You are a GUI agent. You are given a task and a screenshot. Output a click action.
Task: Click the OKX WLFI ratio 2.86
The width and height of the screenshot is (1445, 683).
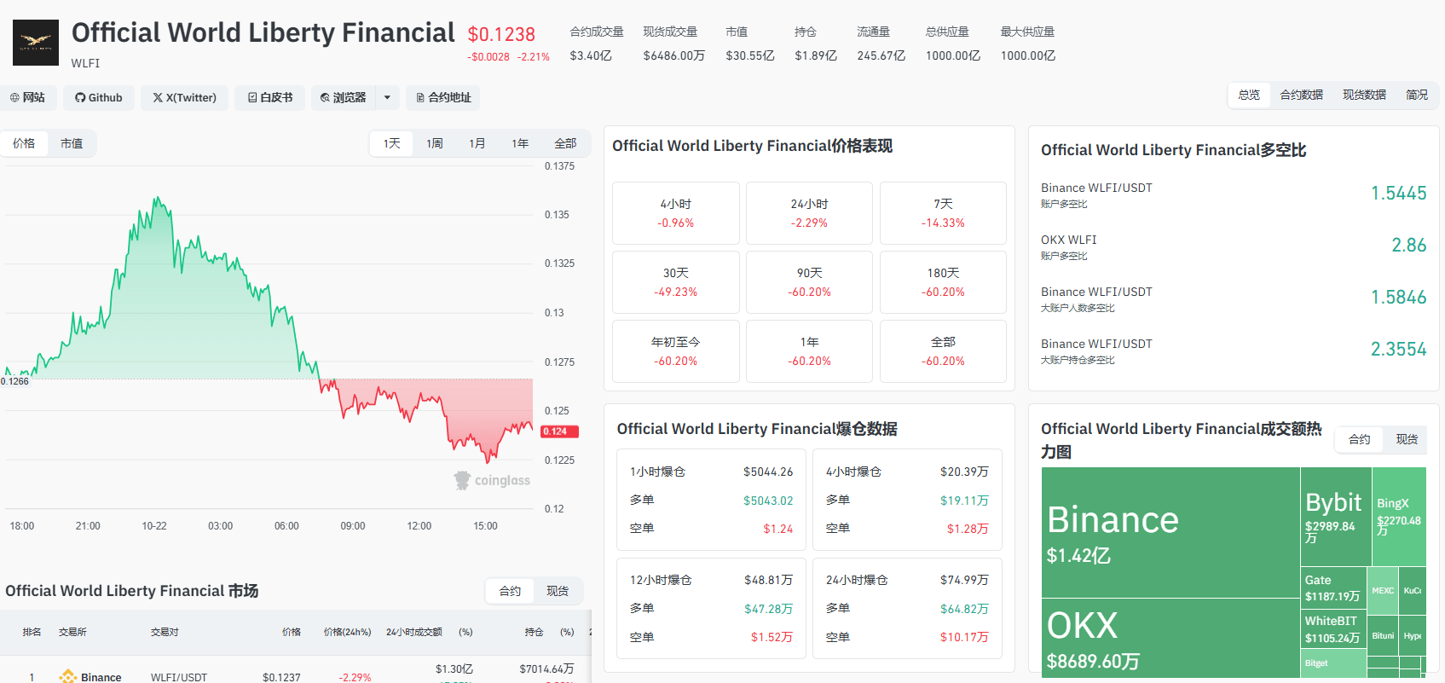tap(1408, 246)
